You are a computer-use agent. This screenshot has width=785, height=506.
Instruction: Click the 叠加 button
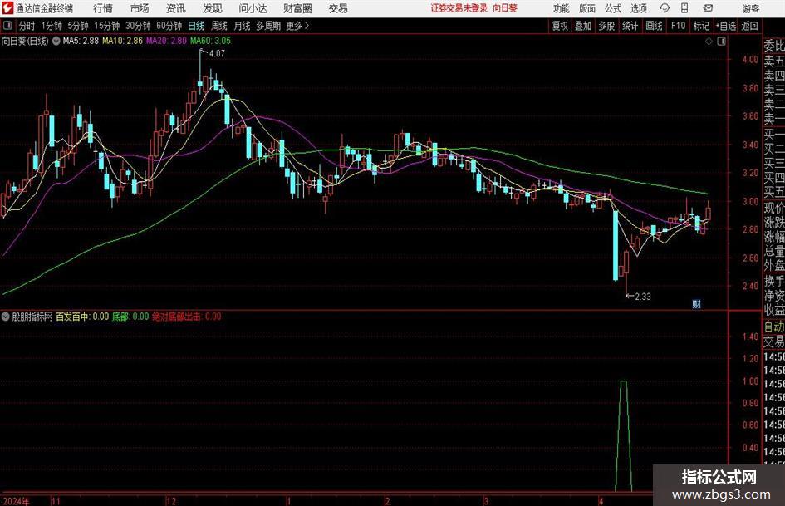coord(583,26)
